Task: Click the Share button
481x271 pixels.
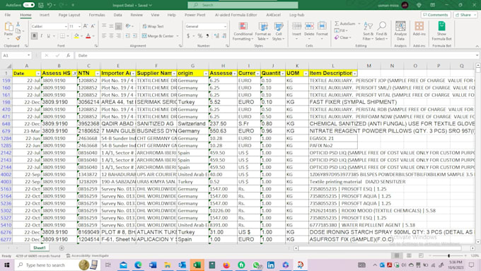Action: 465,15
